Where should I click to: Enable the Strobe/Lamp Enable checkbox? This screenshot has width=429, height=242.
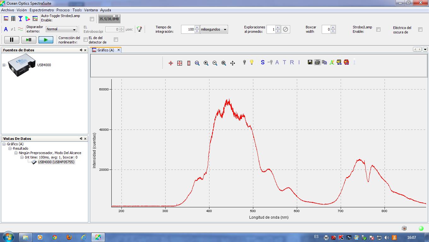378,29
